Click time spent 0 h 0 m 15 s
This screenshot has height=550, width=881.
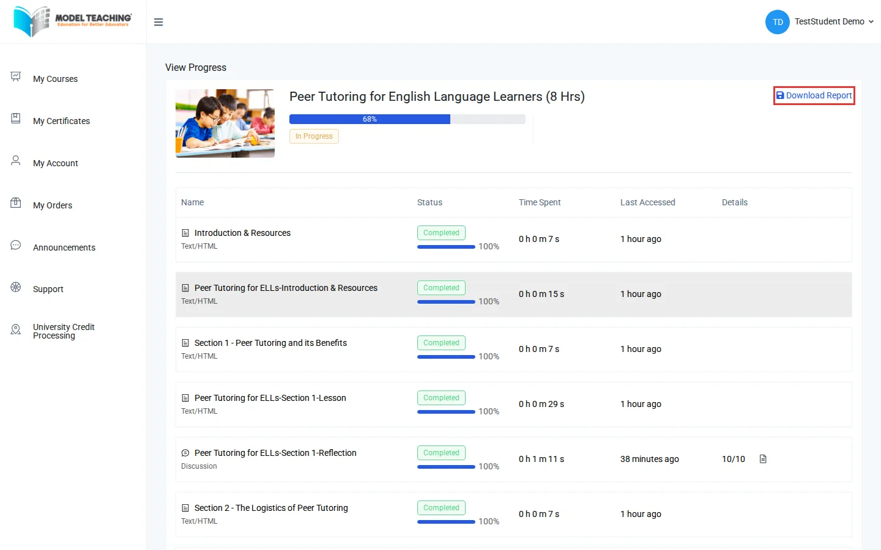pos(541,294)
